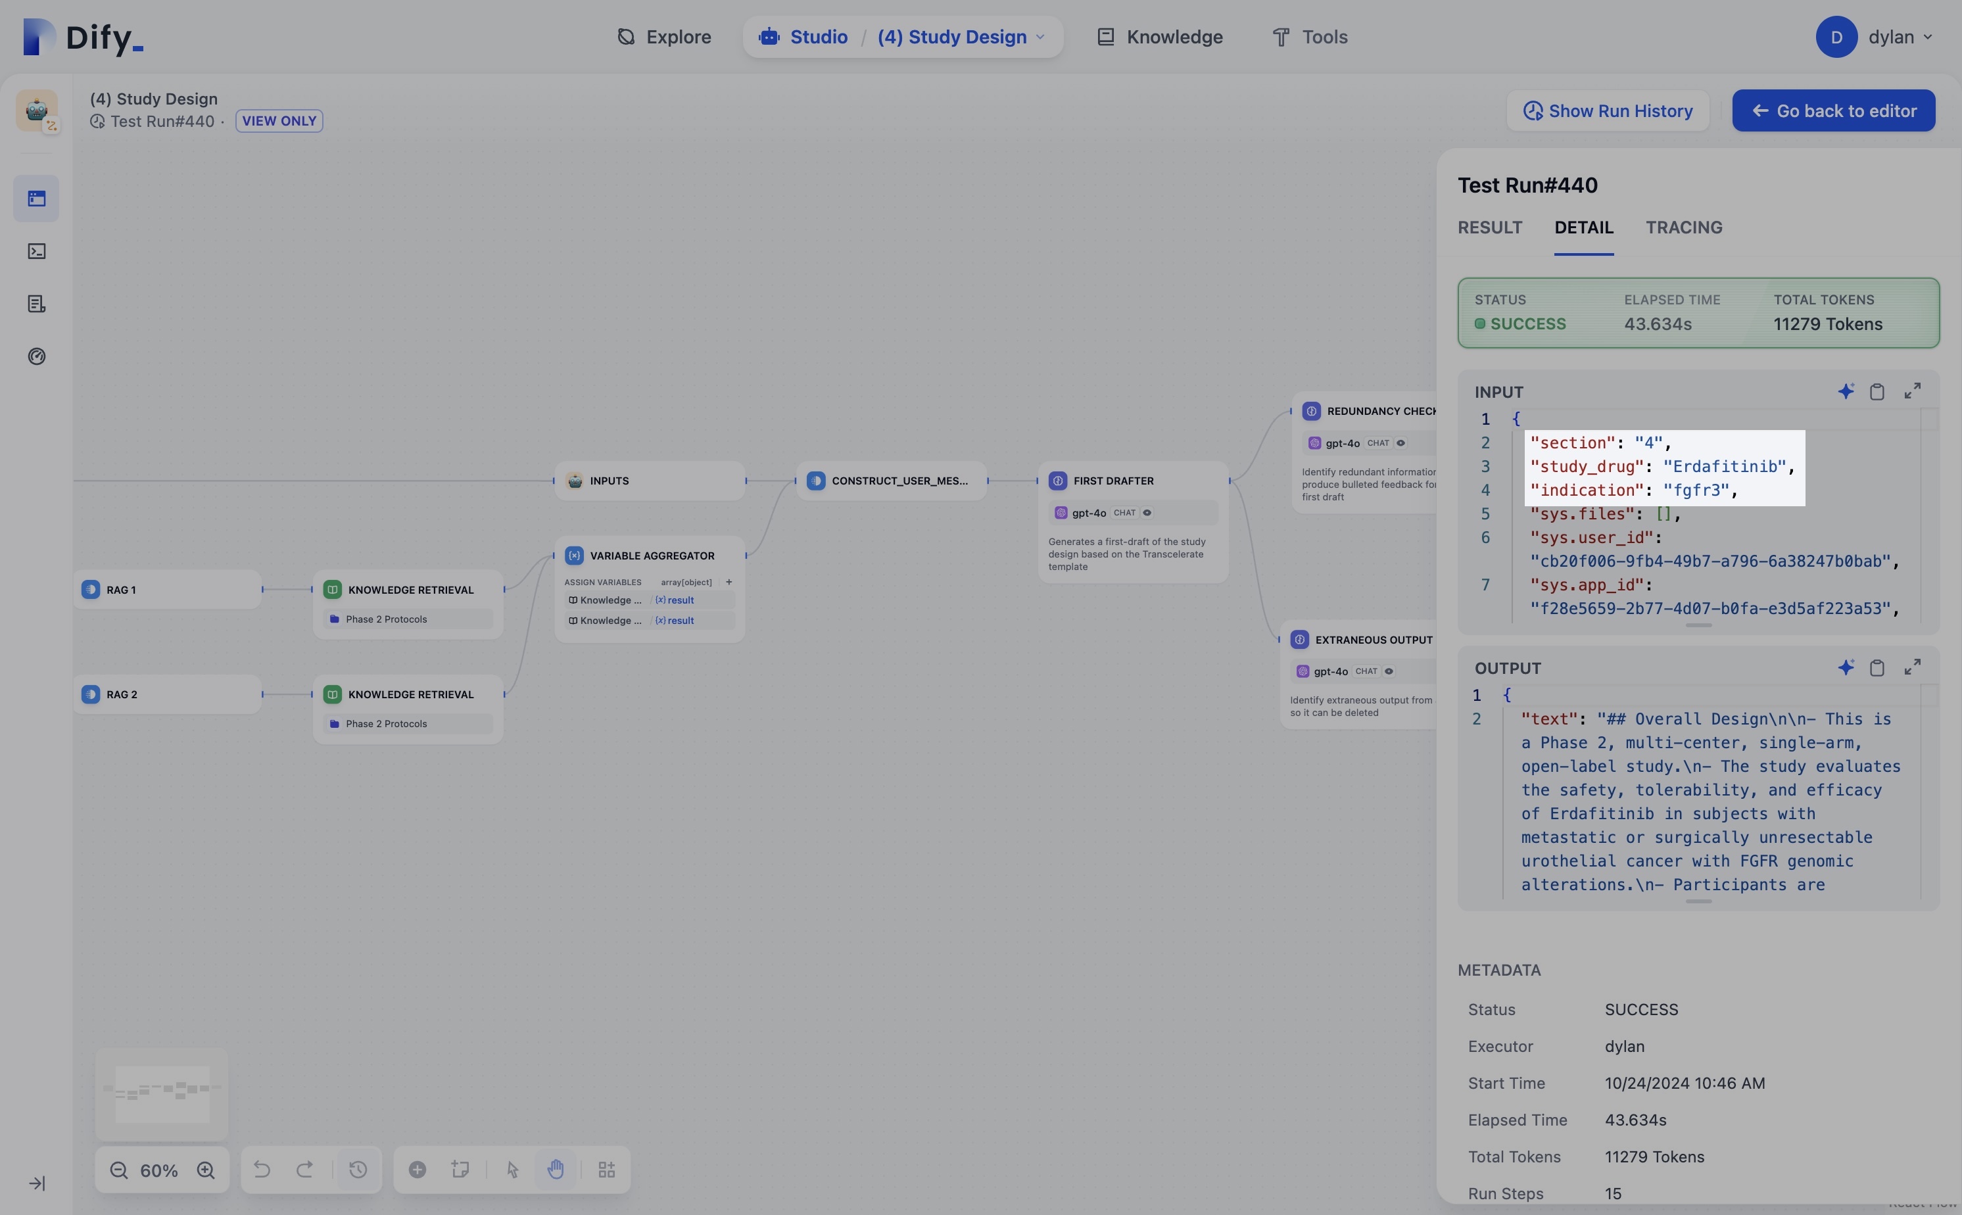This screenshot has width=1962, height=1215.
Task: Click the "study_drug": "Erdafitinib" line
Action: tap(1662, 466)
